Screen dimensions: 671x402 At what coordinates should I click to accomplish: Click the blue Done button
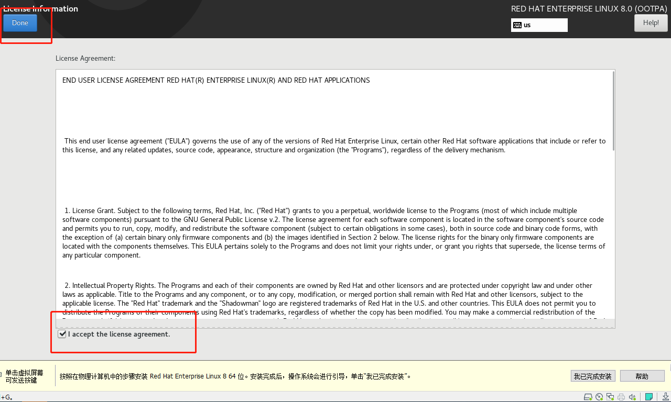[x=20, y=23]
